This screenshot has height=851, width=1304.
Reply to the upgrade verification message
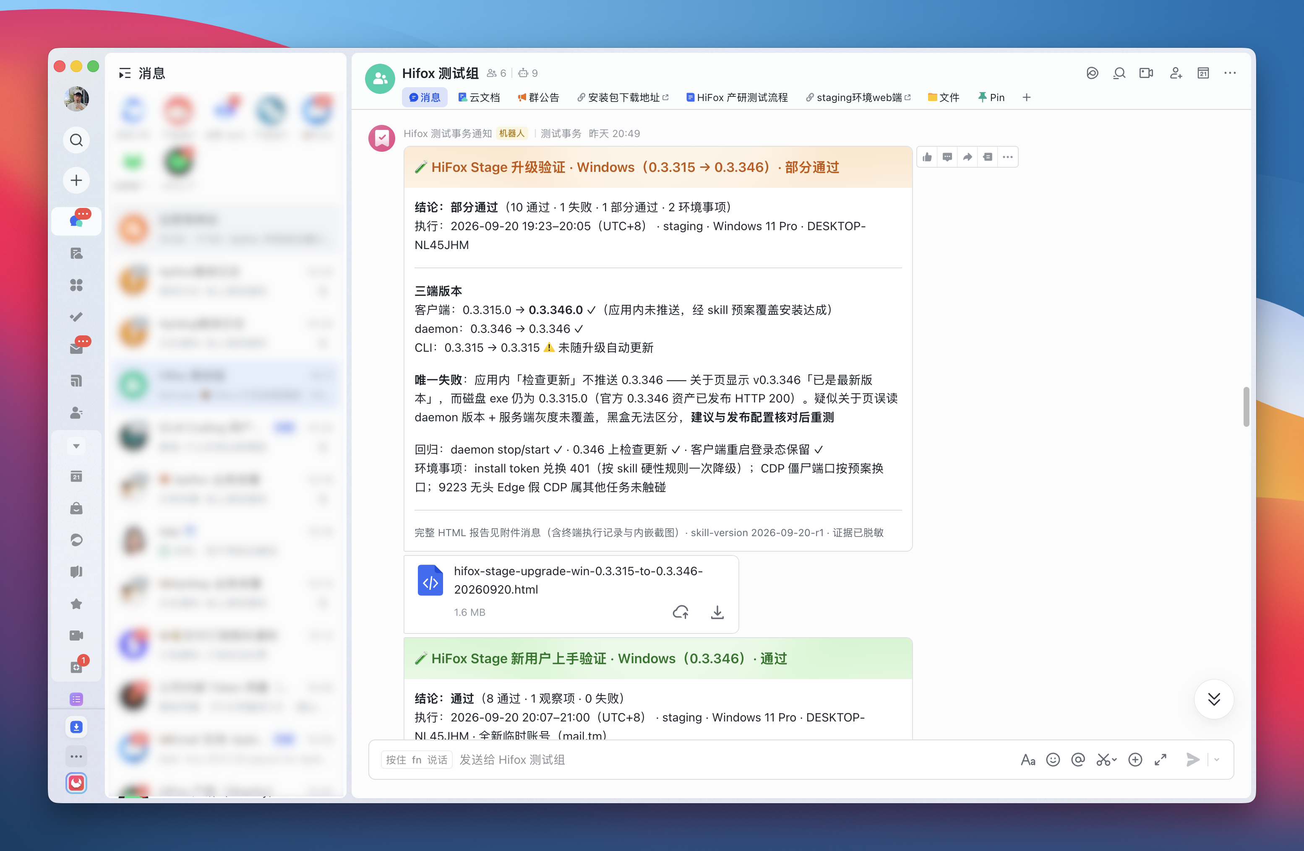pos(947,157)
